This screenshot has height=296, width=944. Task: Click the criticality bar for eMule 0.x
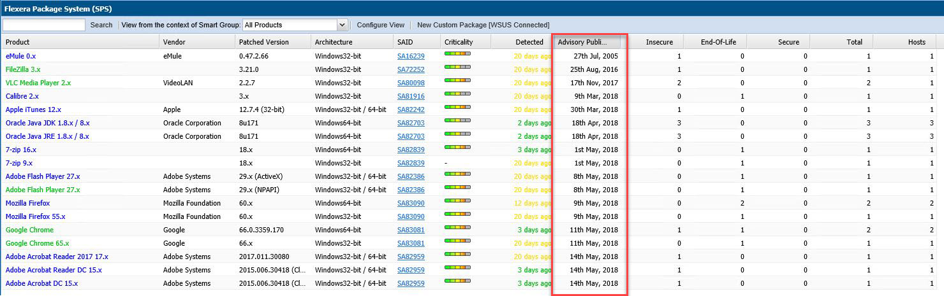coord(457,55)
